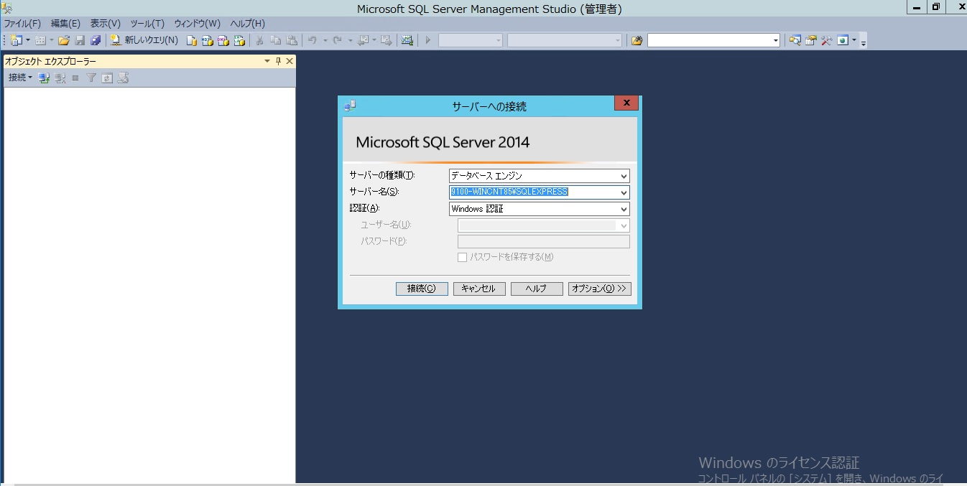
Task: Open the 接続 dropdown in Object Explorer
Action: click(20, 78)
